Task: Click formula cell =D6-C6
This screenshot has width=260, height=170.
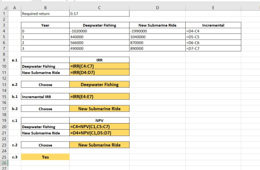Action: pos(213,43)
